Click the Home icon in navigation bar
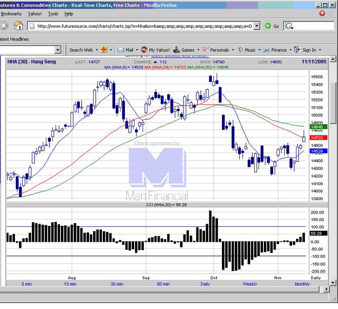The width and height of the screenshot is (338, 309). (19, 26)
